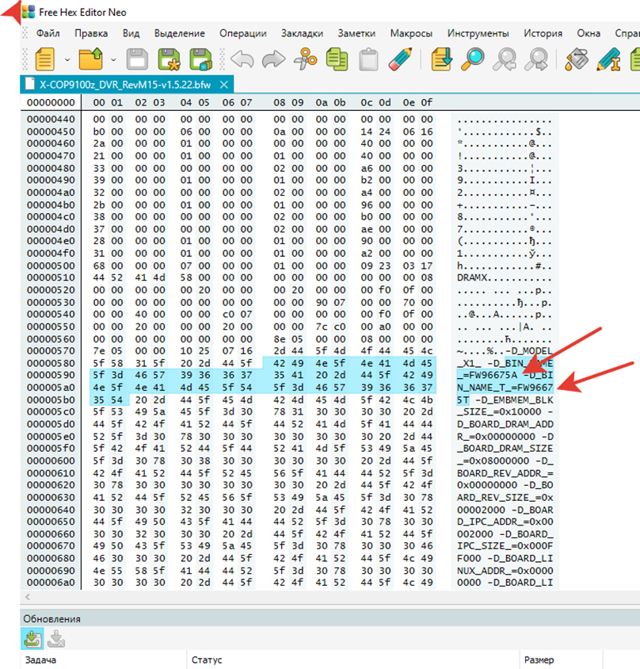Click the Find magnifier icon
640x669 pixels.
(x=474, y=59)
